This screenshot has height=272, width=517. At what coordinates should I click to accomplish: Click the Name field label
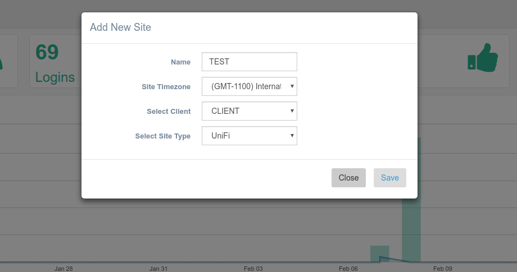[x=181, y=62]
